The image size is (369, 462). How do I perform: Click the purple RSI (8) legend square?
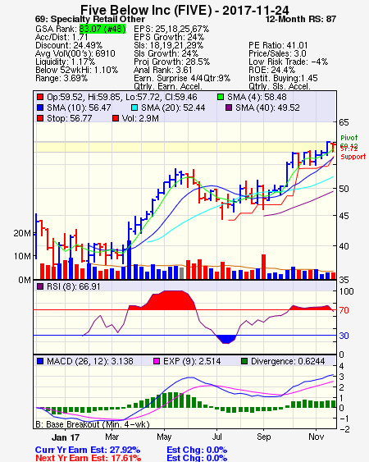pos(40,286)
